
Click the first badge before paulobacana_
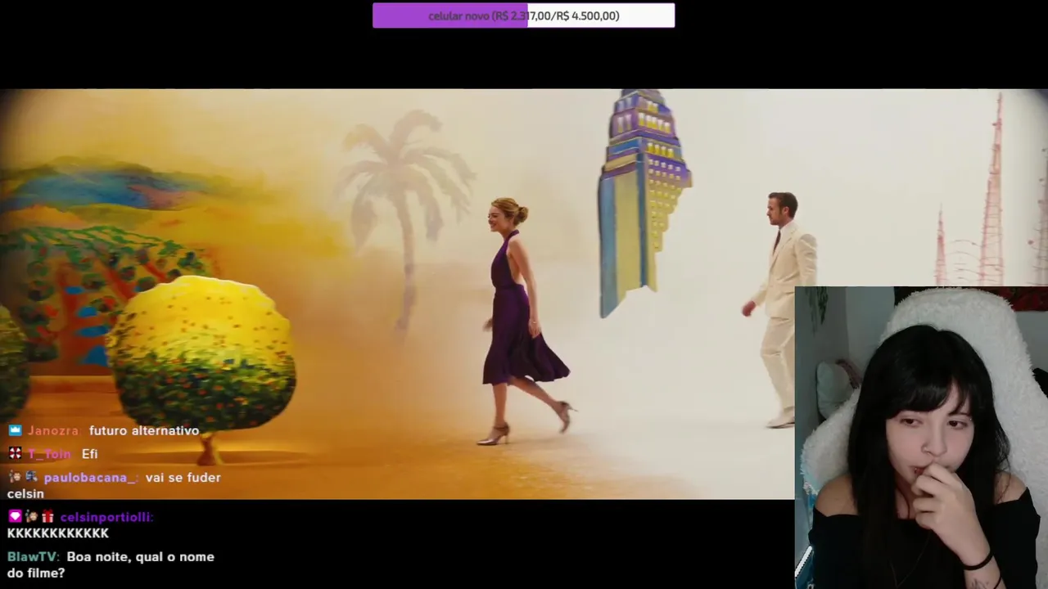(x=15, y=476)
